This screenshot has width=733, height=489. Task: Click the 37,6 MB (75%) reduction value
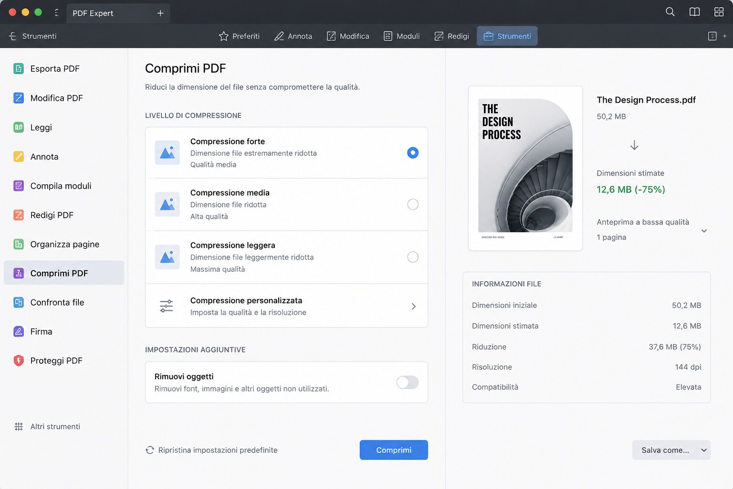pos(675,347)
